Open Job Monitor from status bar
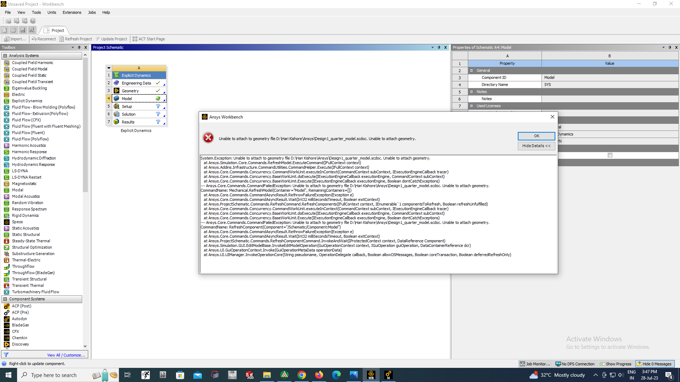The height and width of the screenshot is (382, 680). [535, 364]
